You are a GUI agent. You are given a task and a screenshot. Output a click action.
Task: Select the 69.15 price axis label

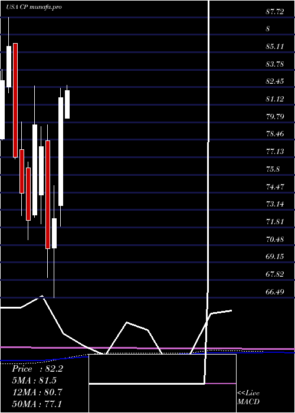pos(275,256)
